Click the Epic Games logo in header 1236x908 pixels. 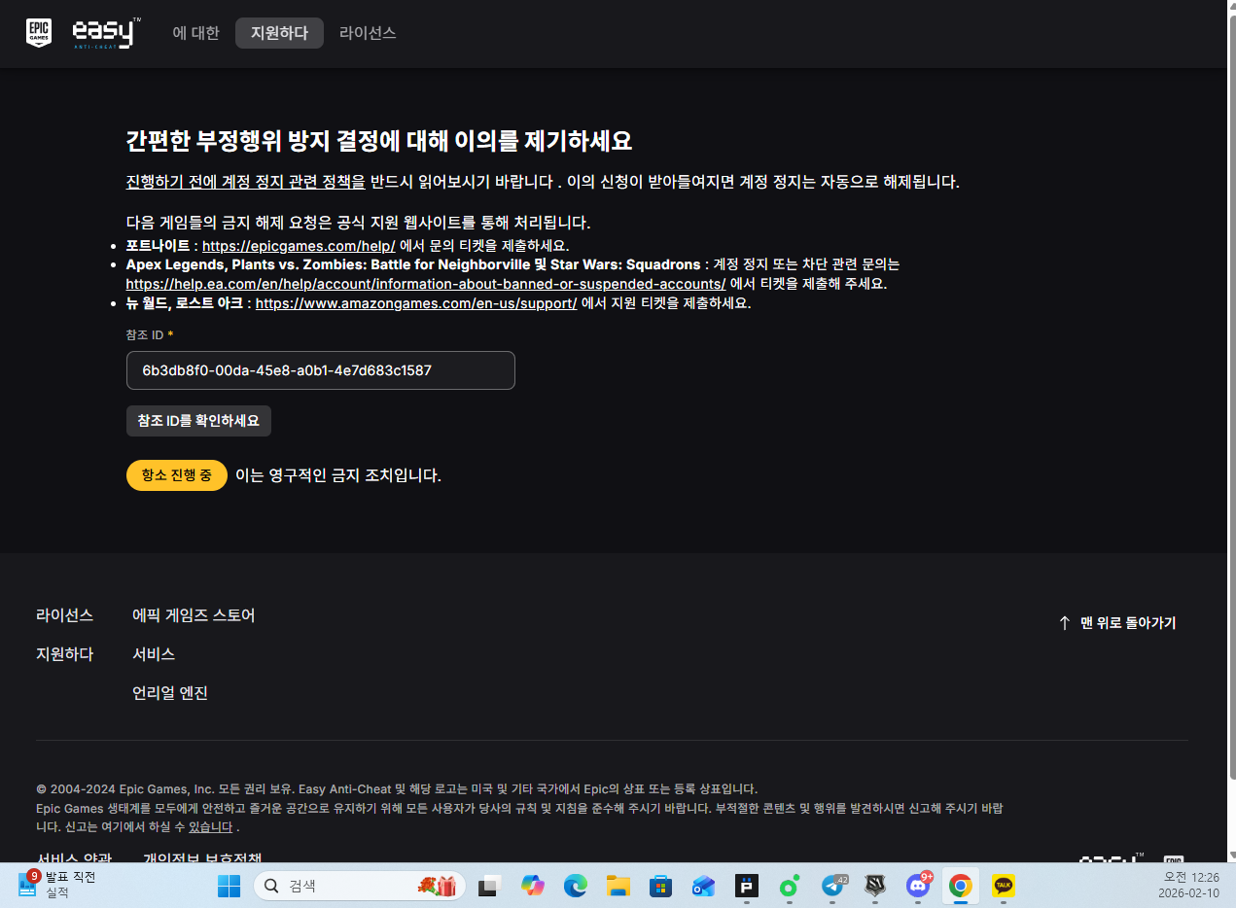pos(40,33)
